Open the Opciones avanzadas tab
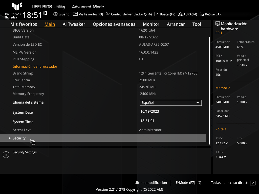 click(x=114, y=24)
